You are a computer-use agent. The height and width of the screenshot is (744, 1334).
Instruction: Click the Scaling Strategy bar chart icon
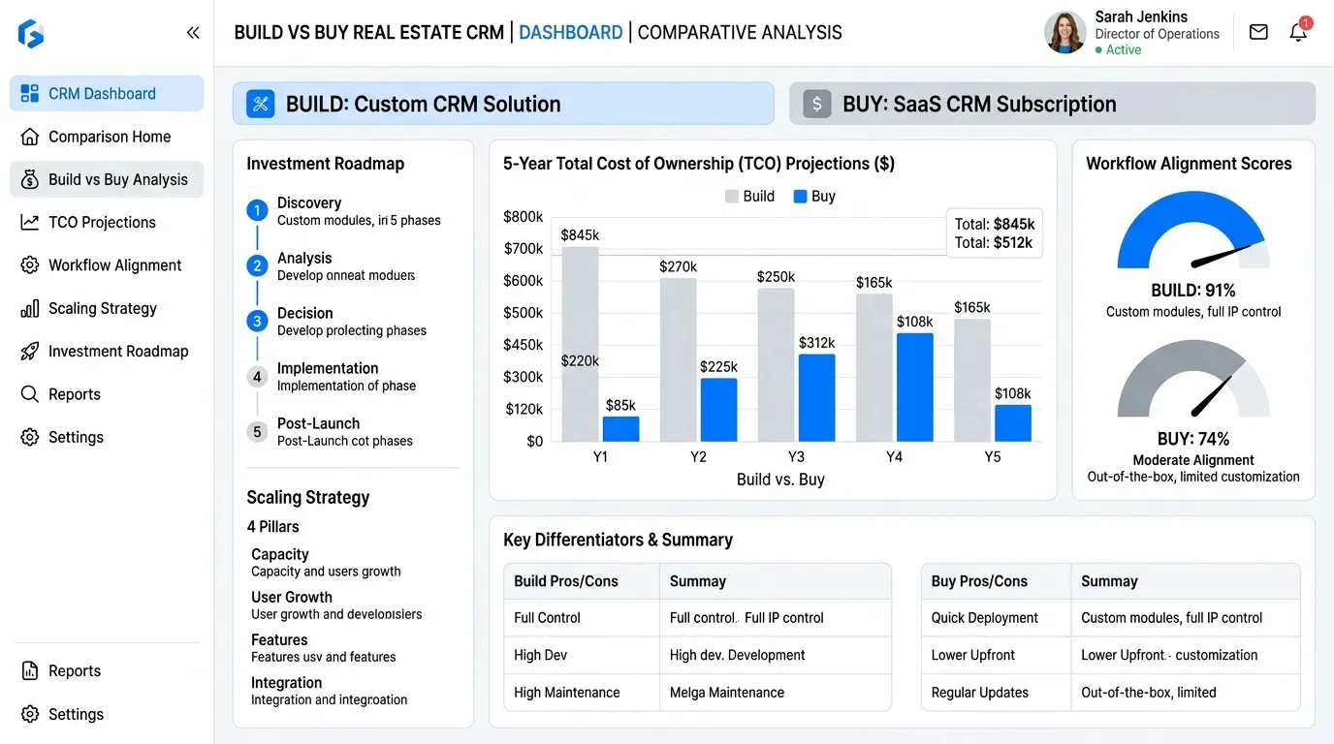tap(30, 308)
